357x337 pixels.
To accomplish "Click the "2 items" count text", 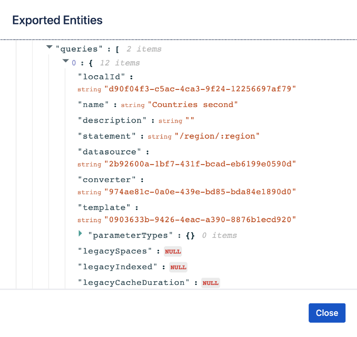I will click(144, 49).
